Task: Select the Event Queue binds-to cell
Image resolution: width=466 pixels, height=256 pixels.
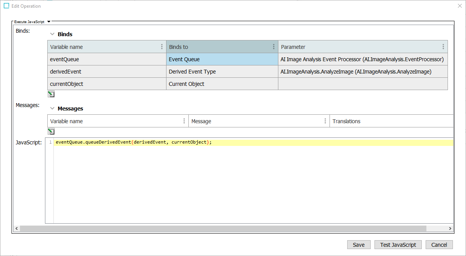Action: [222, 59]
